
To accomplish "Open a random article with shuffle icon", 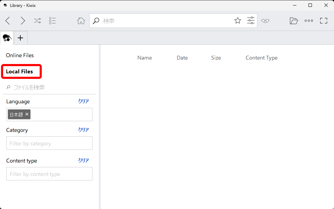I will point(38,21).
